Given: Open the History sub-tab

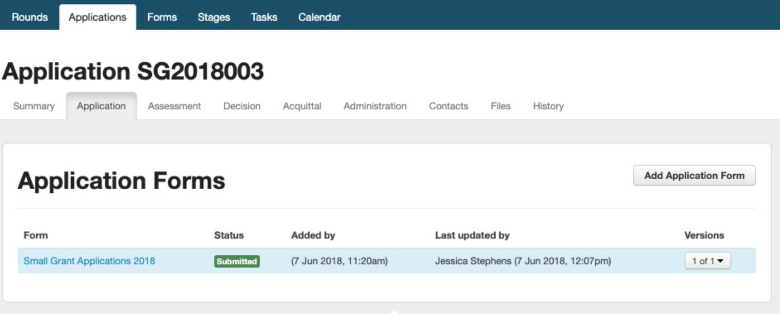Looking at the screenshot, I should point(548,106).
